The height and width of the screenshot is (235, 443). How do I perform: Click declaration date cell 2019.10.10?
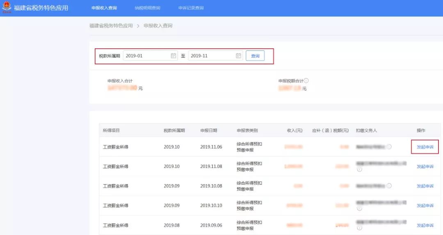(x=211, y=206)
